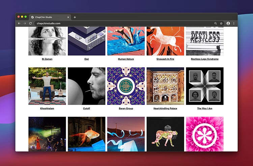Click the Human Nature blue splash thumbnail
This screenshot has height=166, width=253.
click(x=126, y=41)
